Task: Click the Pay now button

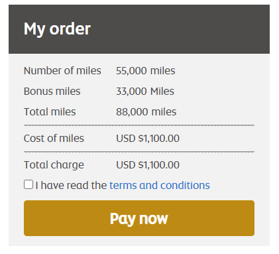Action: pyautogui.click(x=139, y=218)
